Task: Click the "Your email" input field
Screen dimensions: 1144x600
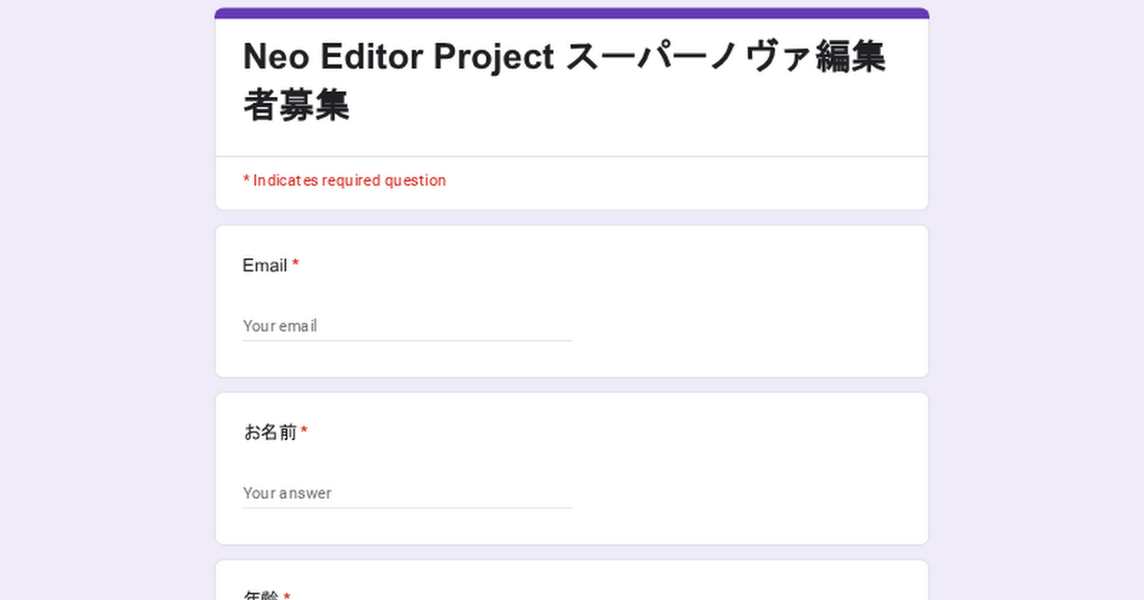Action: [406, 326]
